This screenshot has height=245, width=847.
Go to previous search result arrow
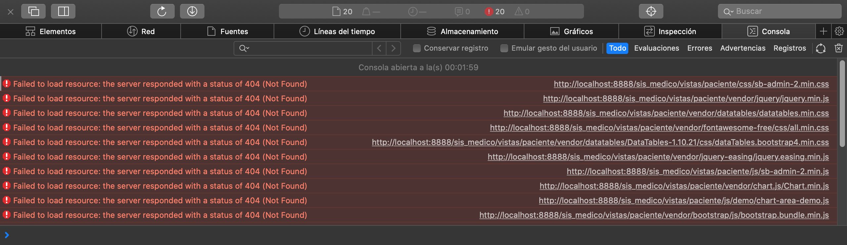[x=379, y=48]
